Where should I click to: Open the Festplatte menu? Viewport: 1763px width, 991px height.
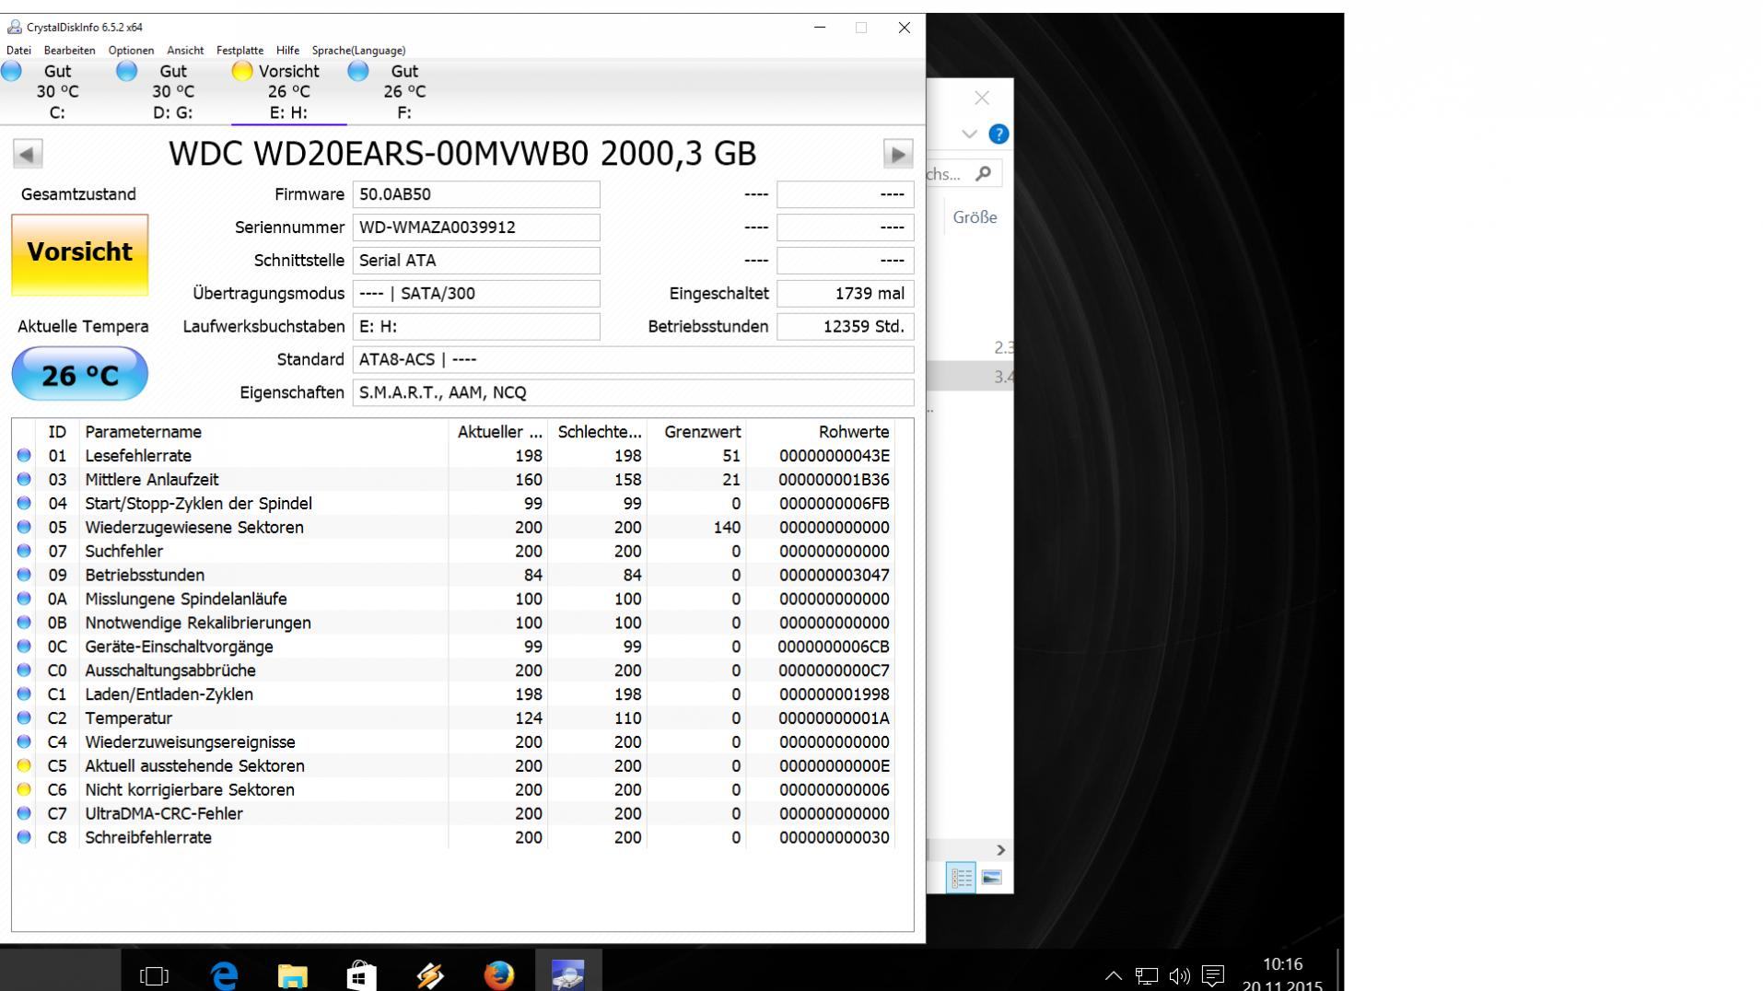coord(239,51)
